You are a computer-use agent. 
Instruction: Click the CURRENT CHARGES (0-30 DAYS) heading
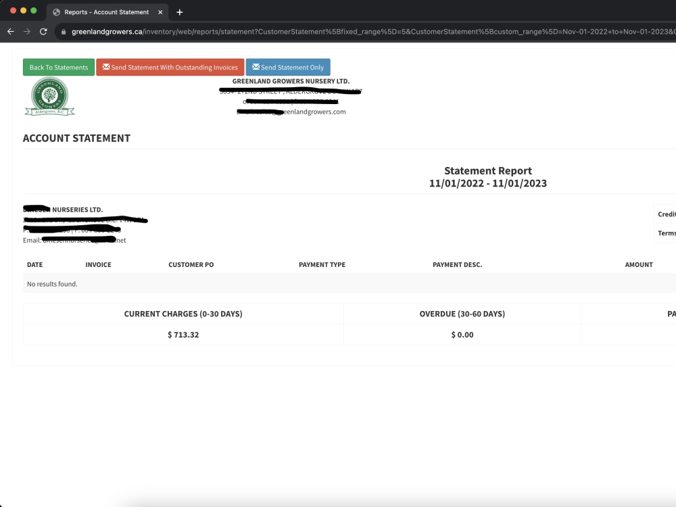pos(183,314)
